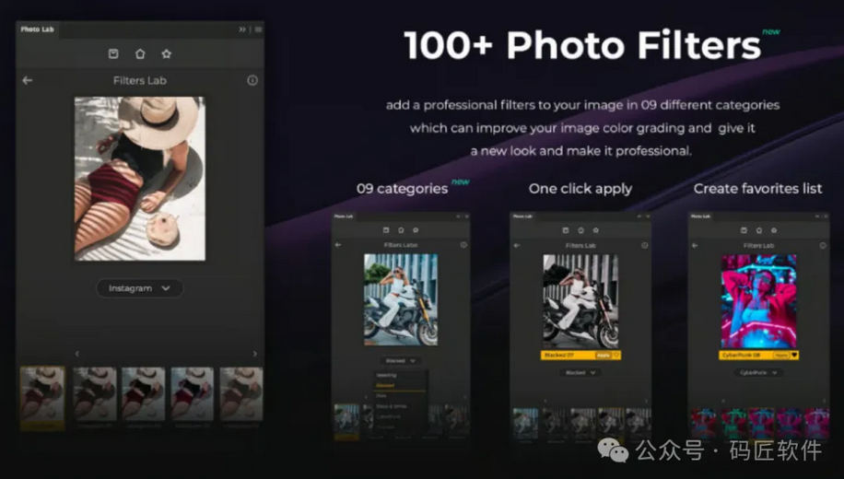844x479 pixels.
Task: Click star icon in the Create favorites list panel
Action: pos(774,230)
